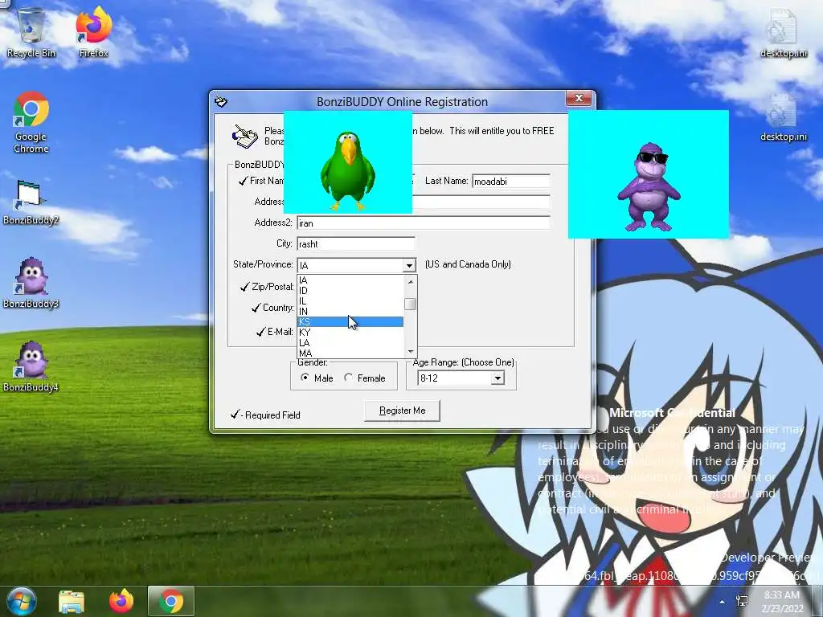Open the Recycle Bin desktop icon
The height and width of the screenshot is (617, 823).
click(x=31, y=32)
